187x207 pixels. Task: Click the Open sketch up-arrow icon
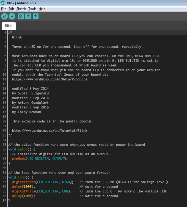click(x=28, y=16)
